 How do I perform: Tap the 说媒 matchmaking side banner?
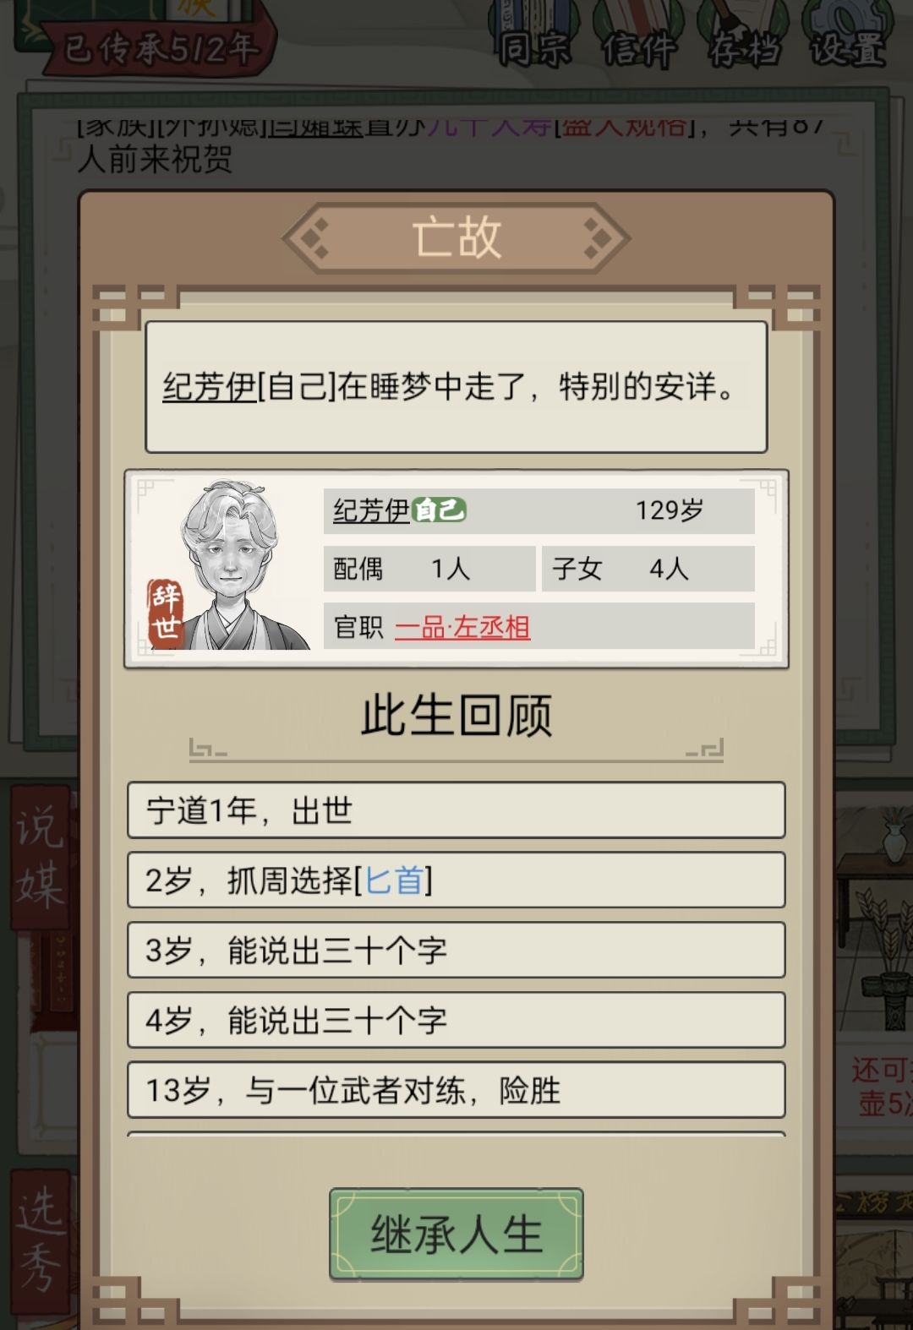coord(41,856)
